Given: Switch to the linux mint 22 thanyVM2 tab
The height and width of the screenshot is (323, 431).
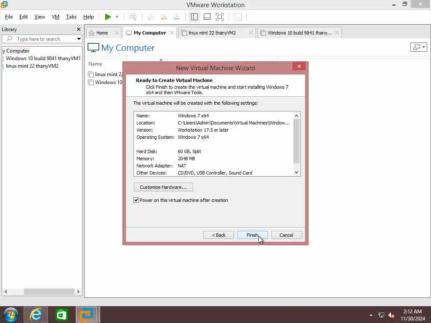Looking at the screenshot, I should (x=212, y=33).
